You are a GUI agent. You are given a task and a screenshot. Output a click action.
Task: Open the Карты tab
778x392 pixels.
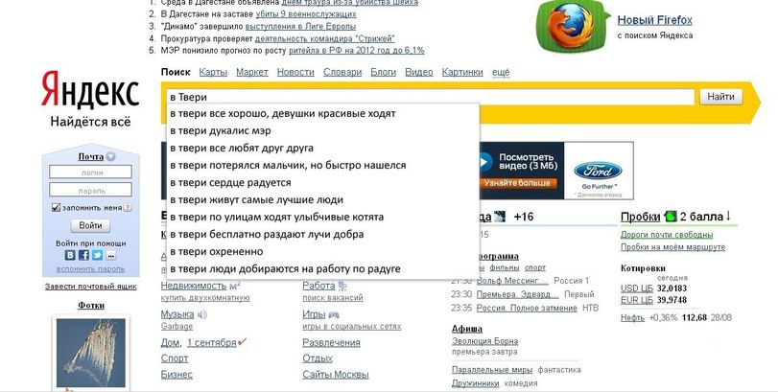click(x=213, y=73)
